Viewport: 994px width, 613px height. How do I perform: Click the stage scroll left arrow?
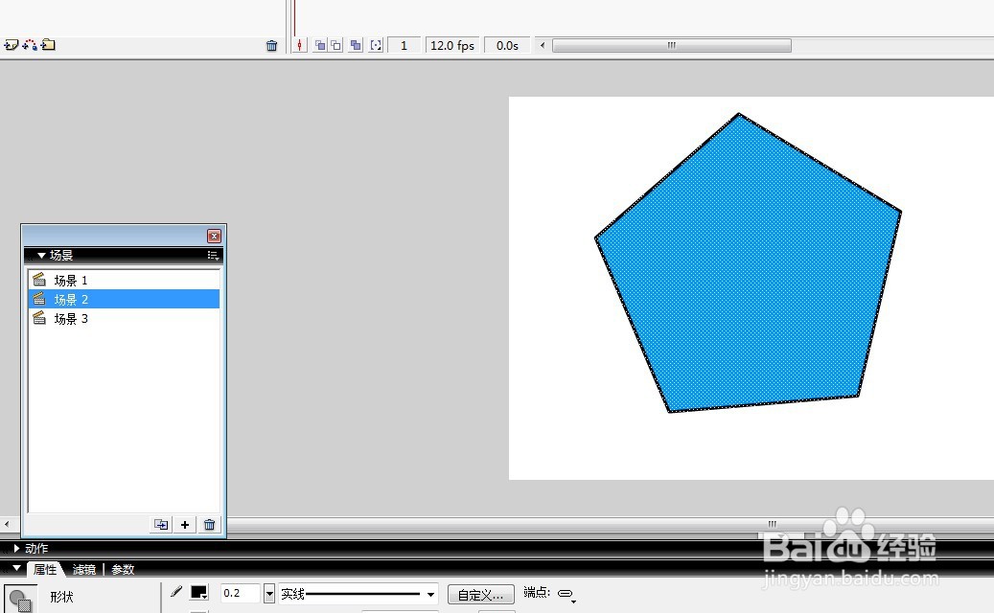click(7, 524)
